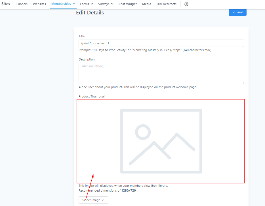265x206 pixels.
Task: Click the Sites section label
Action: tap(6, 4)
